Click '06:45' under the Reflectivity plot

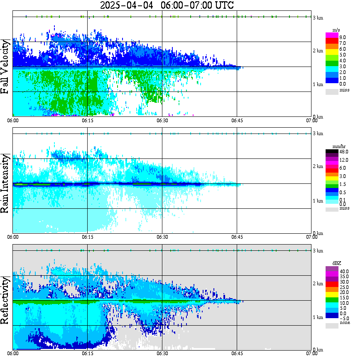tap(237, 354)
